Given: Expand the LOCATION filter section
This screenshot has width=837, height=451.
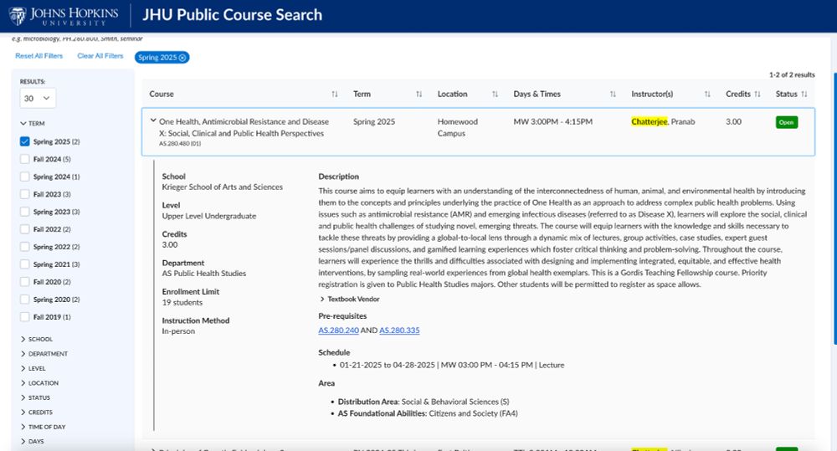Looking at the screenshot, I should [39, 383].
